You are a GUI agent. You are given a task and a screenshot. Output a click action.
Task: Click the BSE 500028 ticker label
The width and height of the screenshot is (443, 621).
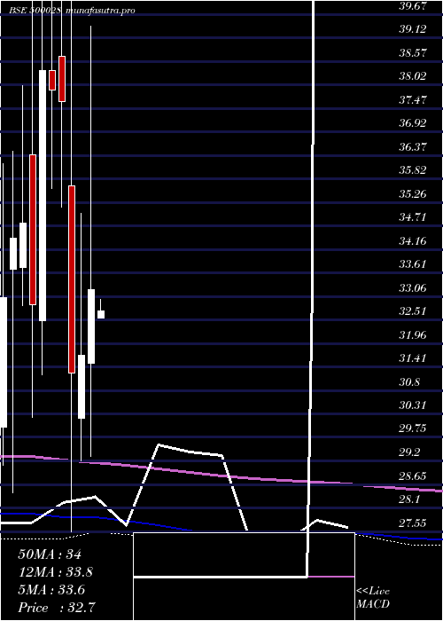pos(35,11)
